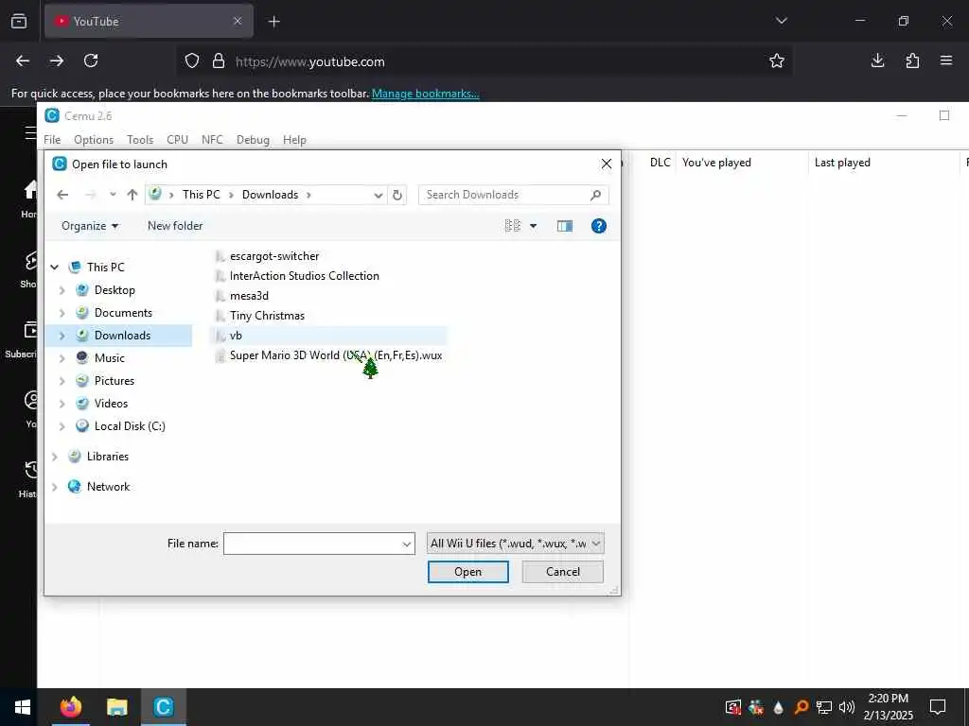Open Cemu Tools menu
The width and height of the screenshot is (969, 726).
[140, 140]
